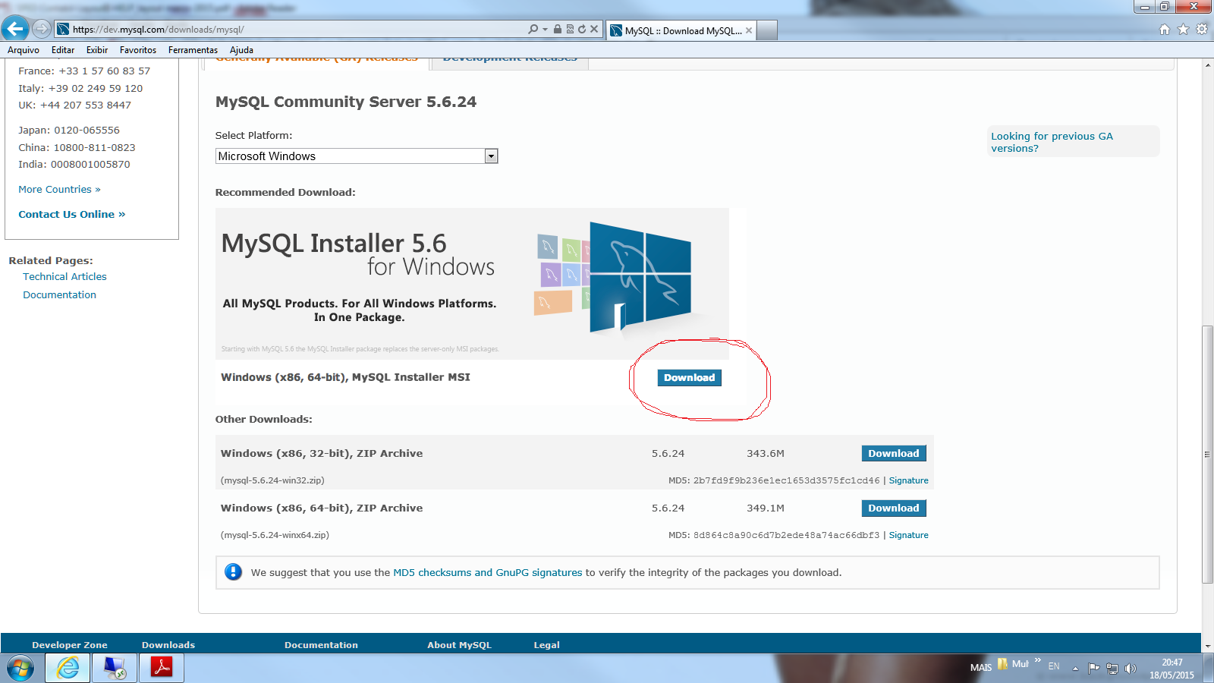Click 'Windows (x86, 64-bit), MySQL Installer MSI' text
Screen dimensions: 1214x683
[x=345, y=377]
